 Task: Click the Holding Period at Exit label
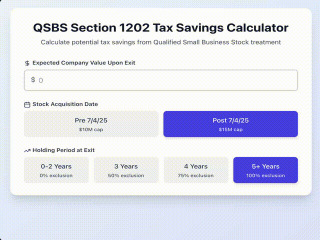pos(63,150)
